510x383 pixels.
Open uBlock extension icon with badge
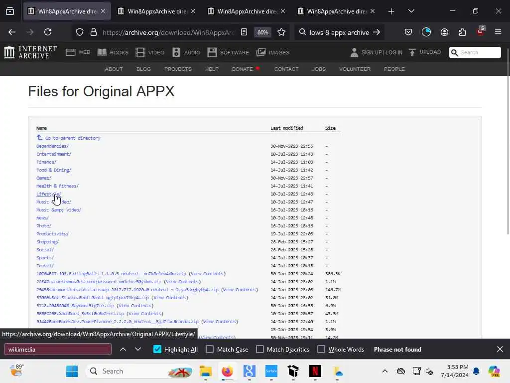tap(480, 31)
